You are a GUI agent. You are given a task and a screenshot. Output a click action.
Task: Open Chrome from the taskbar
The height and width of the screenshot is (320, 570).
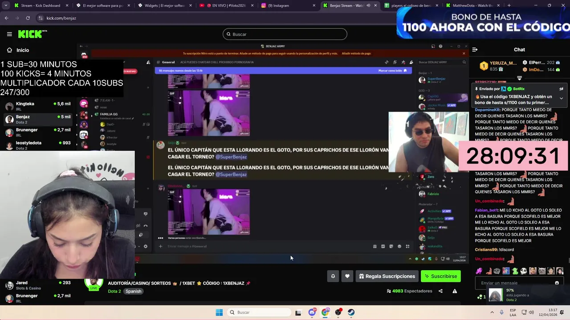(x=325, y=312)
